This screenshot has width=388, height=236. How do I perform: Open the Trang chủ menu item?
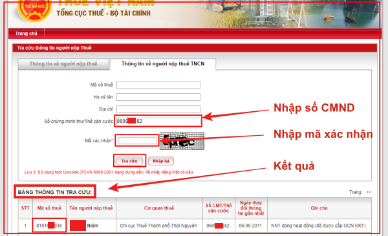tap(27, 34)
